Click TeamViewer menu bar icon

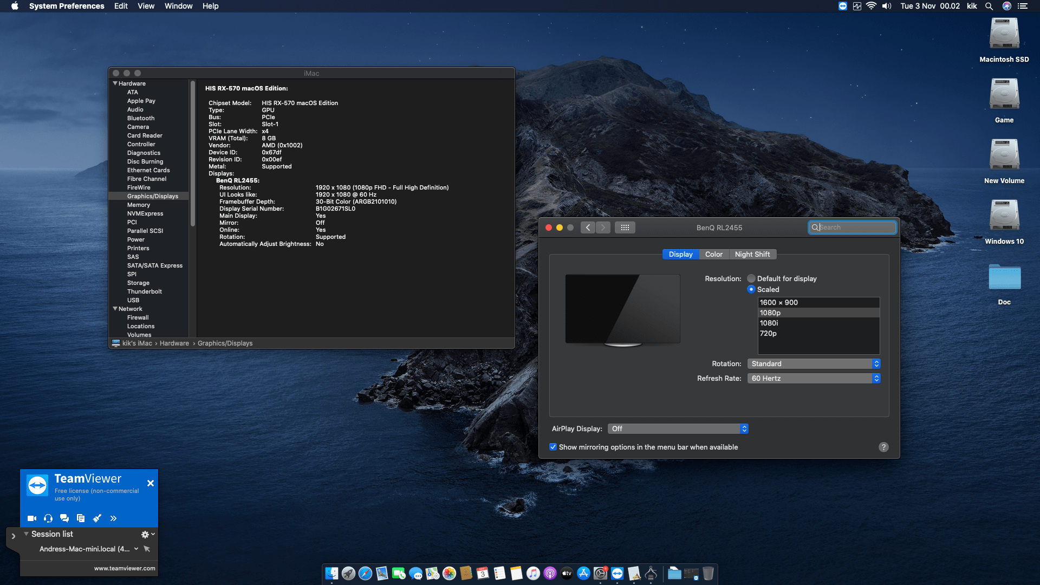tap(842, 6)
